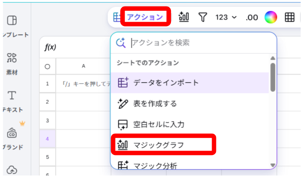Select データをインポート action

click(x=190, y=83)
